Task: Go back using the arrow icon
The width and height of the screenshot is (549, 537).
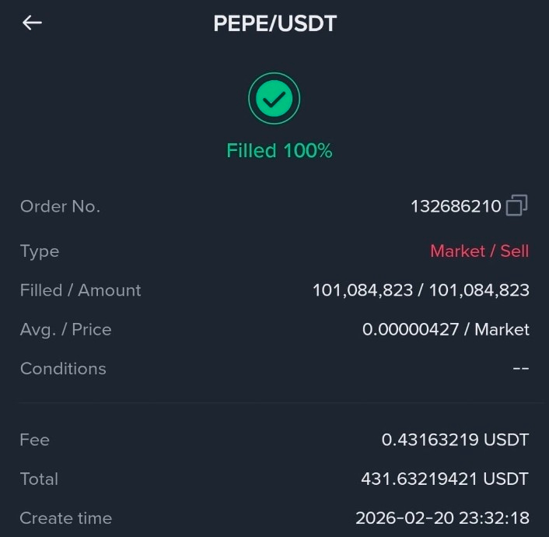Action: pos(32,23)
